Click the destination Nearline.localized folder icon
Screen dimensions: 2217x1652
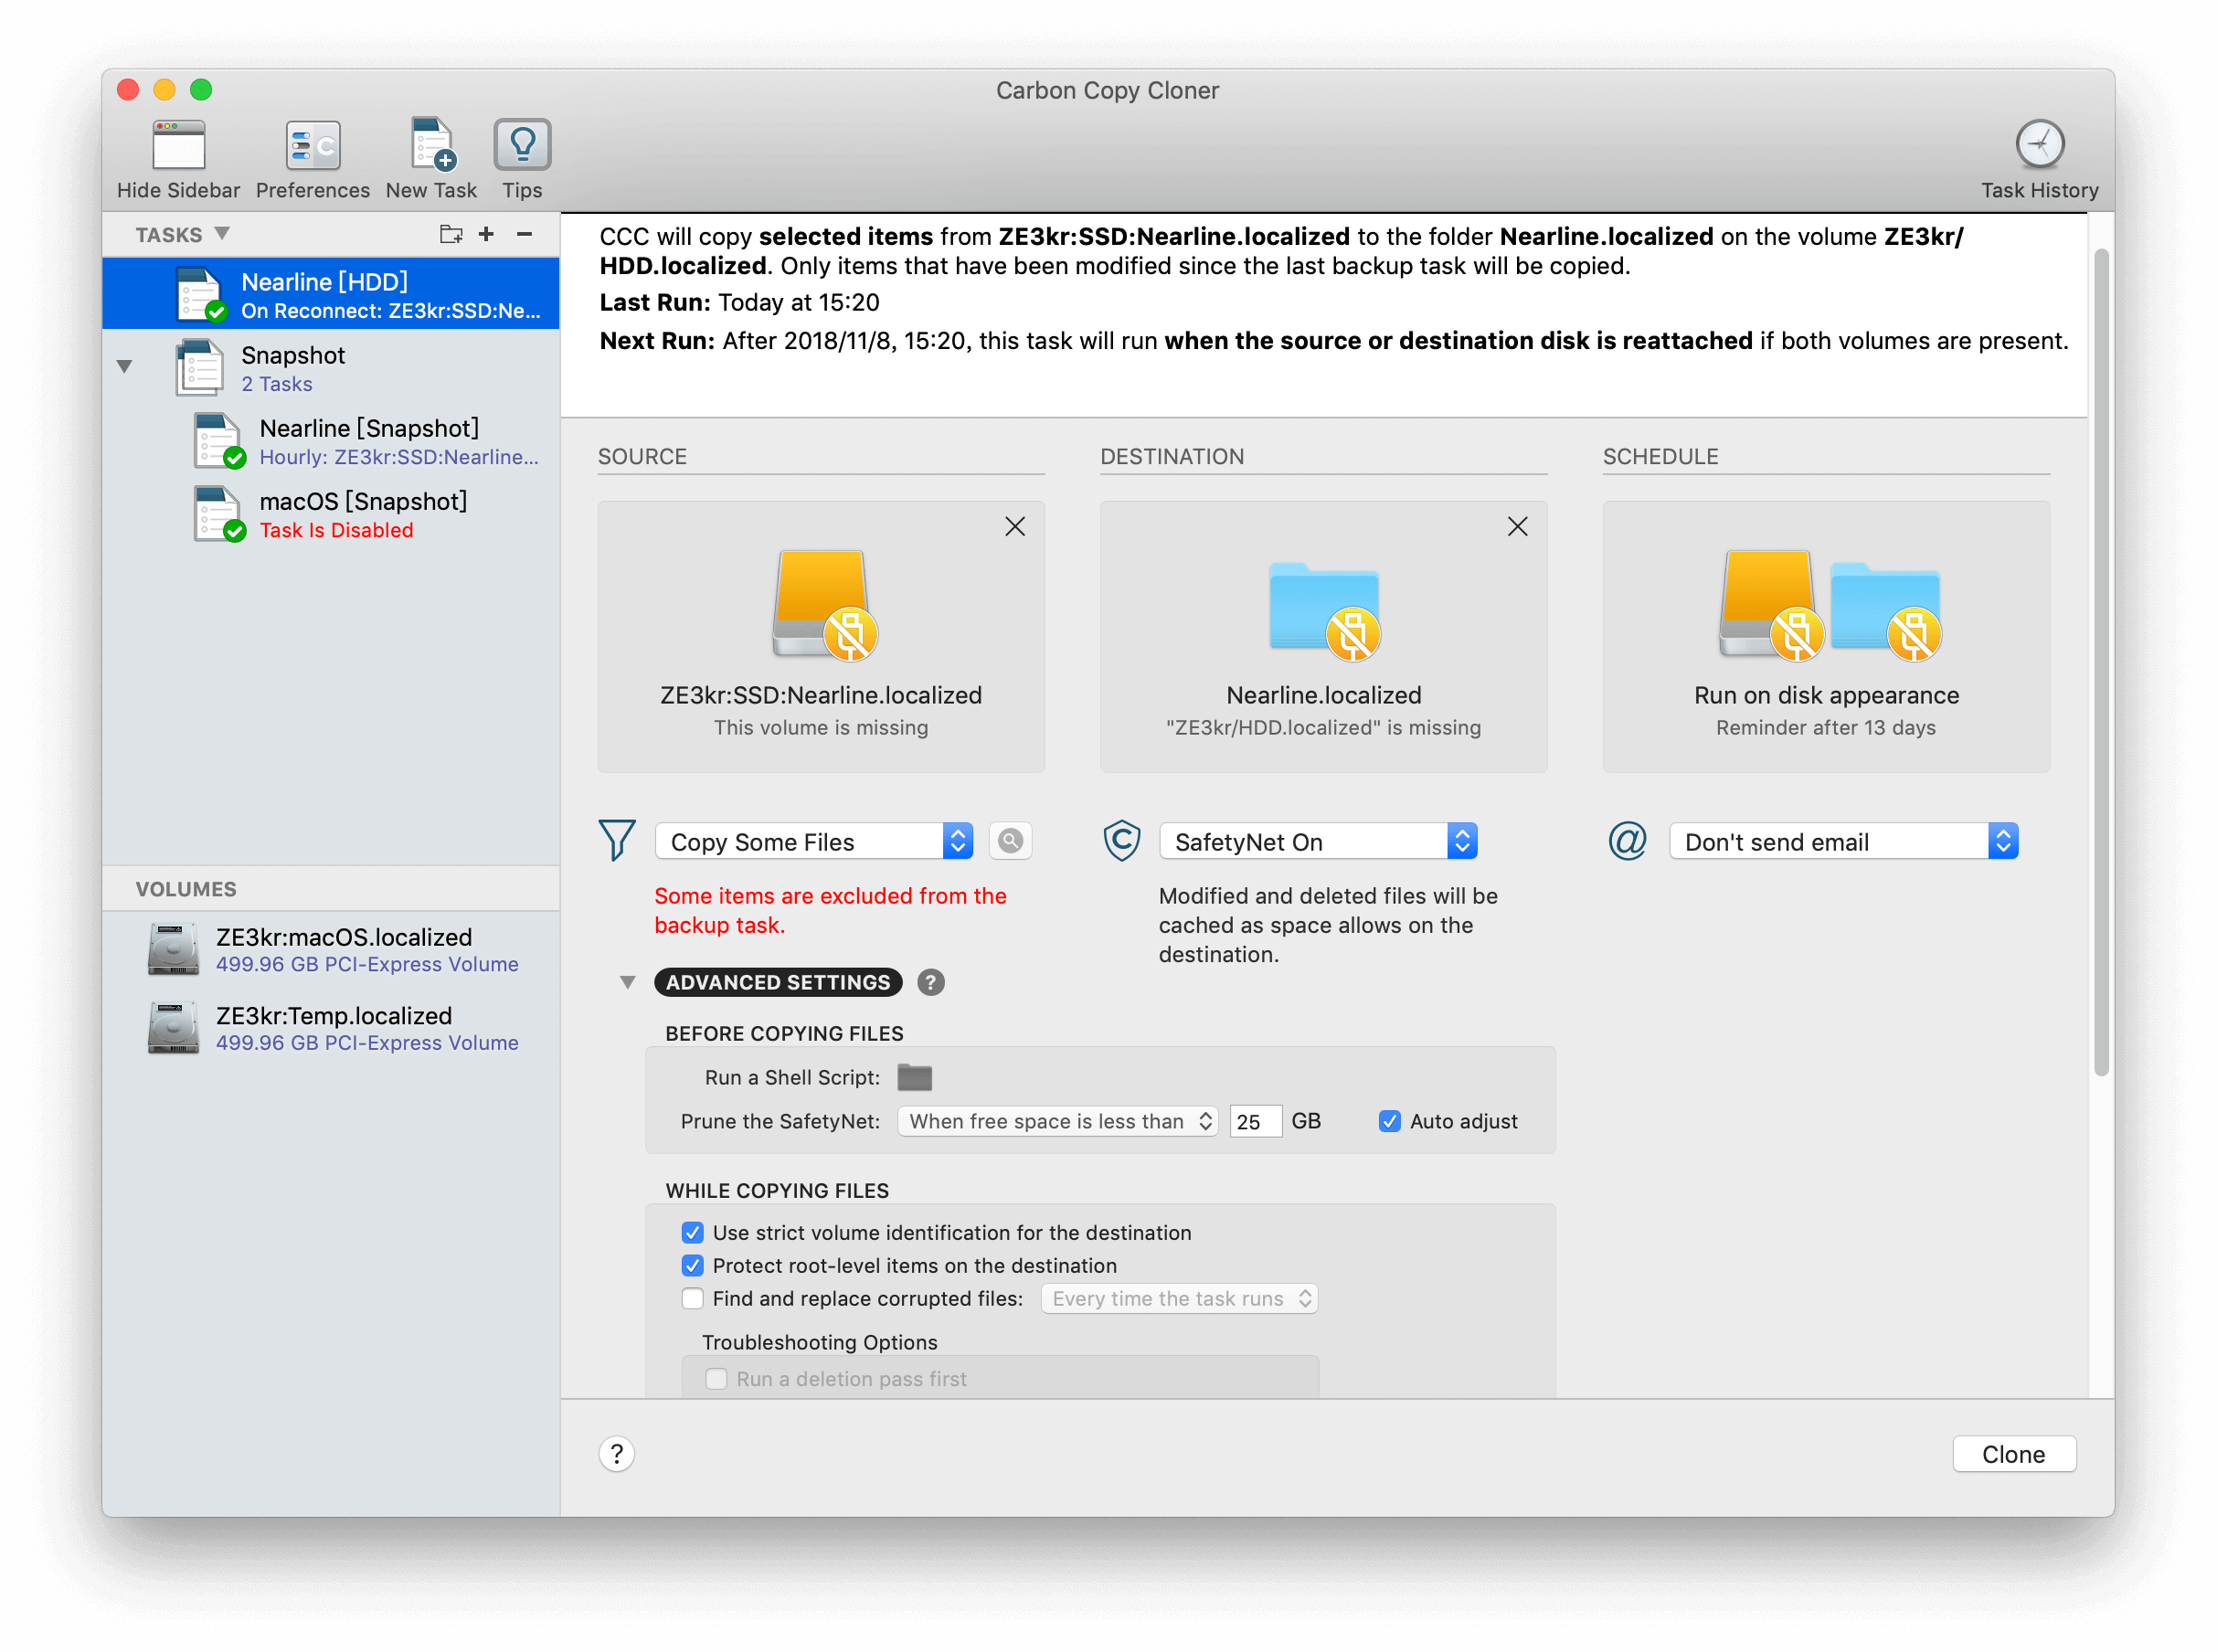(1324, 610)
